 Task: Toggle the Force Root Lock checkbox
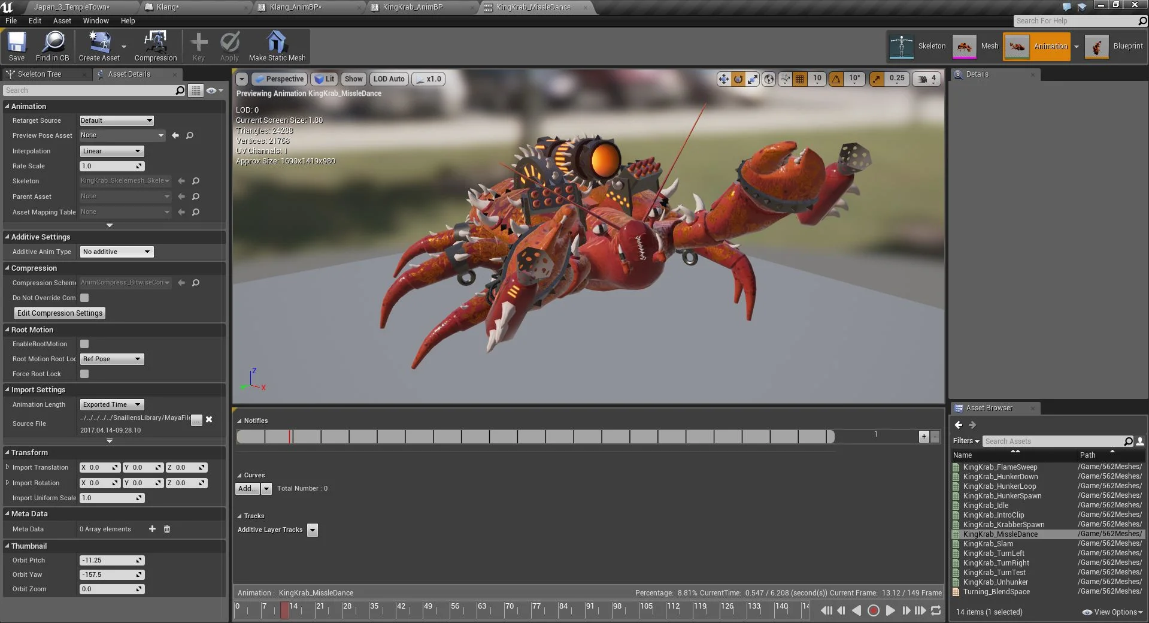point(84,374)
